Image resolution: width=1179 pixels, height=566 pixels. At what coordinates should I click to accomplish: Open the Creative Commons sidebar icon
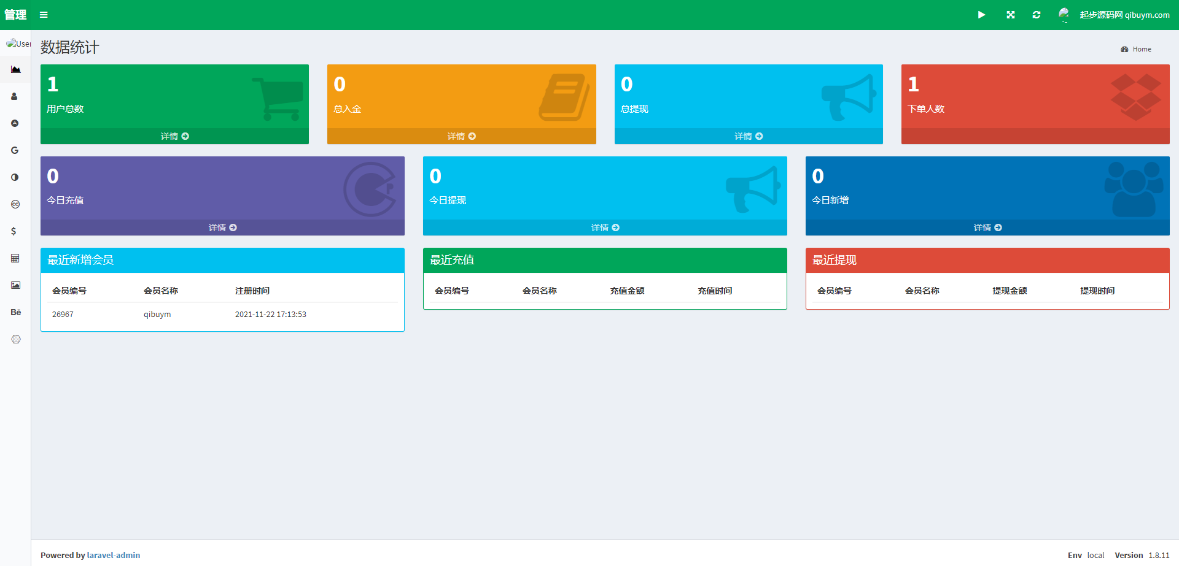[15, 204]
